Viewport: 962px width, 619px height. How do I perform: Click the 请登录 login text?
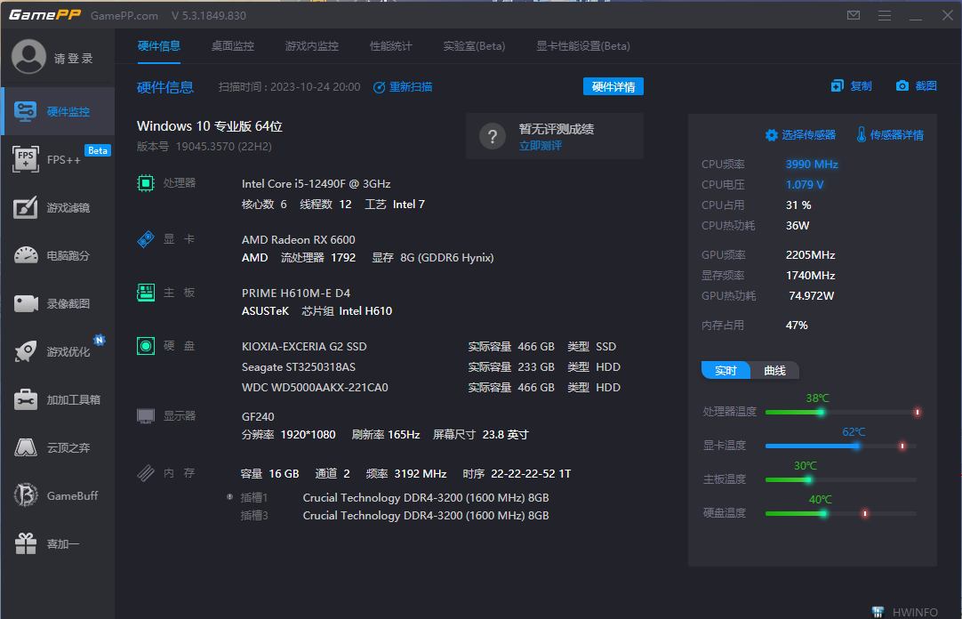coord(74,59)
